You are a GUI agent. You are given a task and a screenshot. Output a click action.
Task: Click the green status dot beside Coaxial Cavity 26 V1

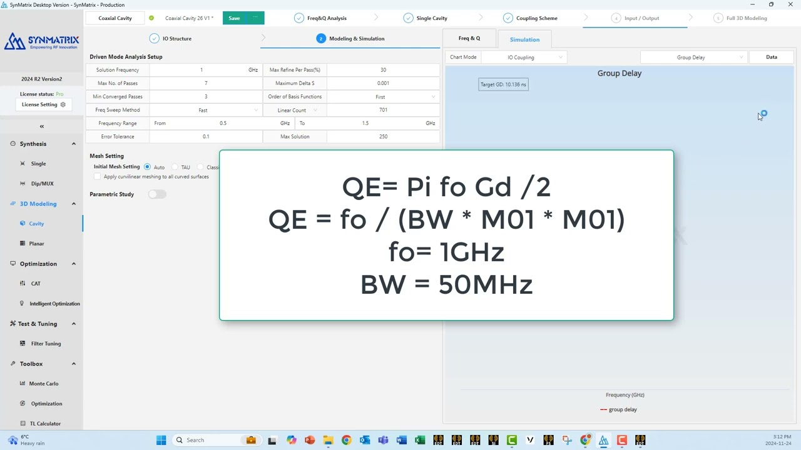151,18
